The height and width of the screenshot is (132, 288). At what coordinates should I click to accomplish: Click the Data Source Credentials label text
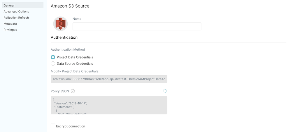[75, 63]
